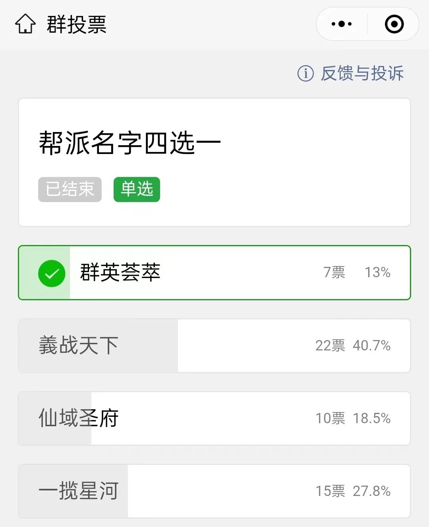Close the mini program via circle icon

[x=394, y=24]
